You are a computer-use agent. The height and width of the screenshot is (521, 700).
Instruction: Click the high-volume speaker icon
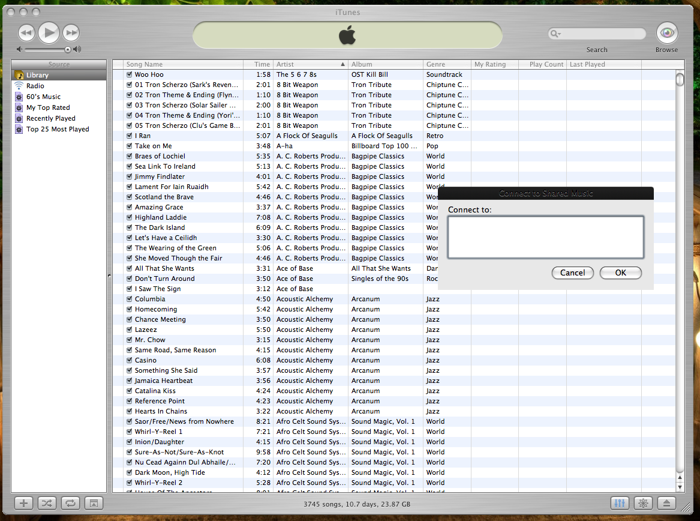77,49
